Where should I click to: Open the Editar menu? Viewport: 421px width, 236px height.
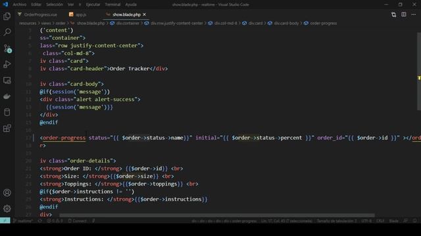coord(36,5)
